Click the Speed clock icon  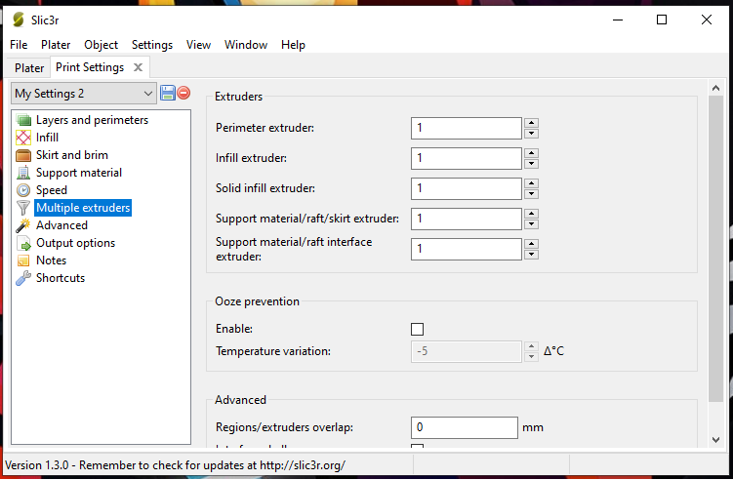click(23, 190)
